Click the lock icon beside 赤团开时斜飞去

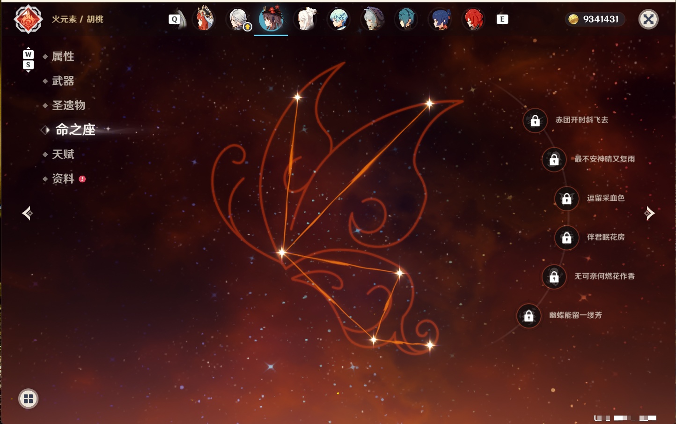[x=535, y=120]
